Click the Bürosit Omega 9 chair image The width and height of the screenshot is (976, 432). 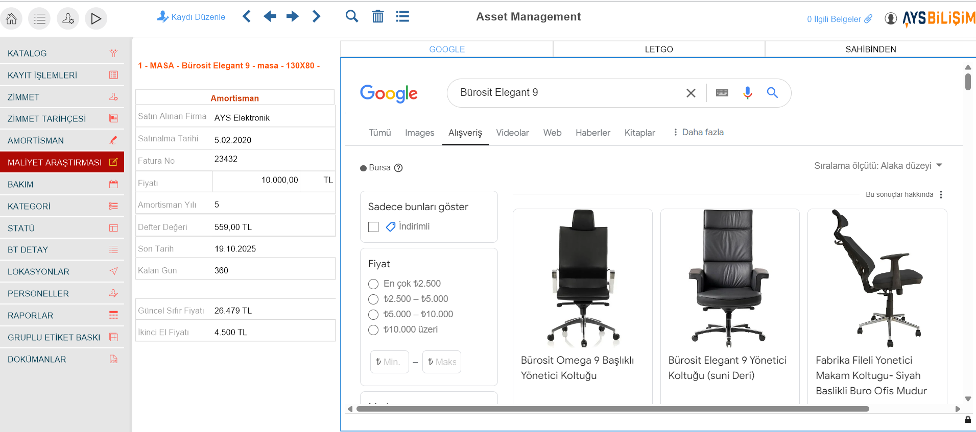tap(583, 278)
